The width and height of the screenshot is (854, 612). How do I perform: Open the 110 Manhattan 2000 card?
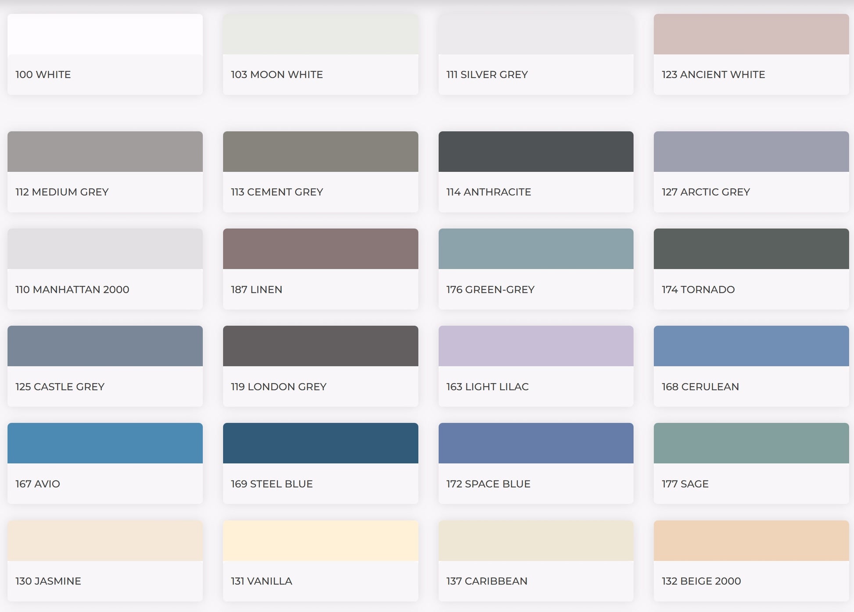[x=105, y=269]
